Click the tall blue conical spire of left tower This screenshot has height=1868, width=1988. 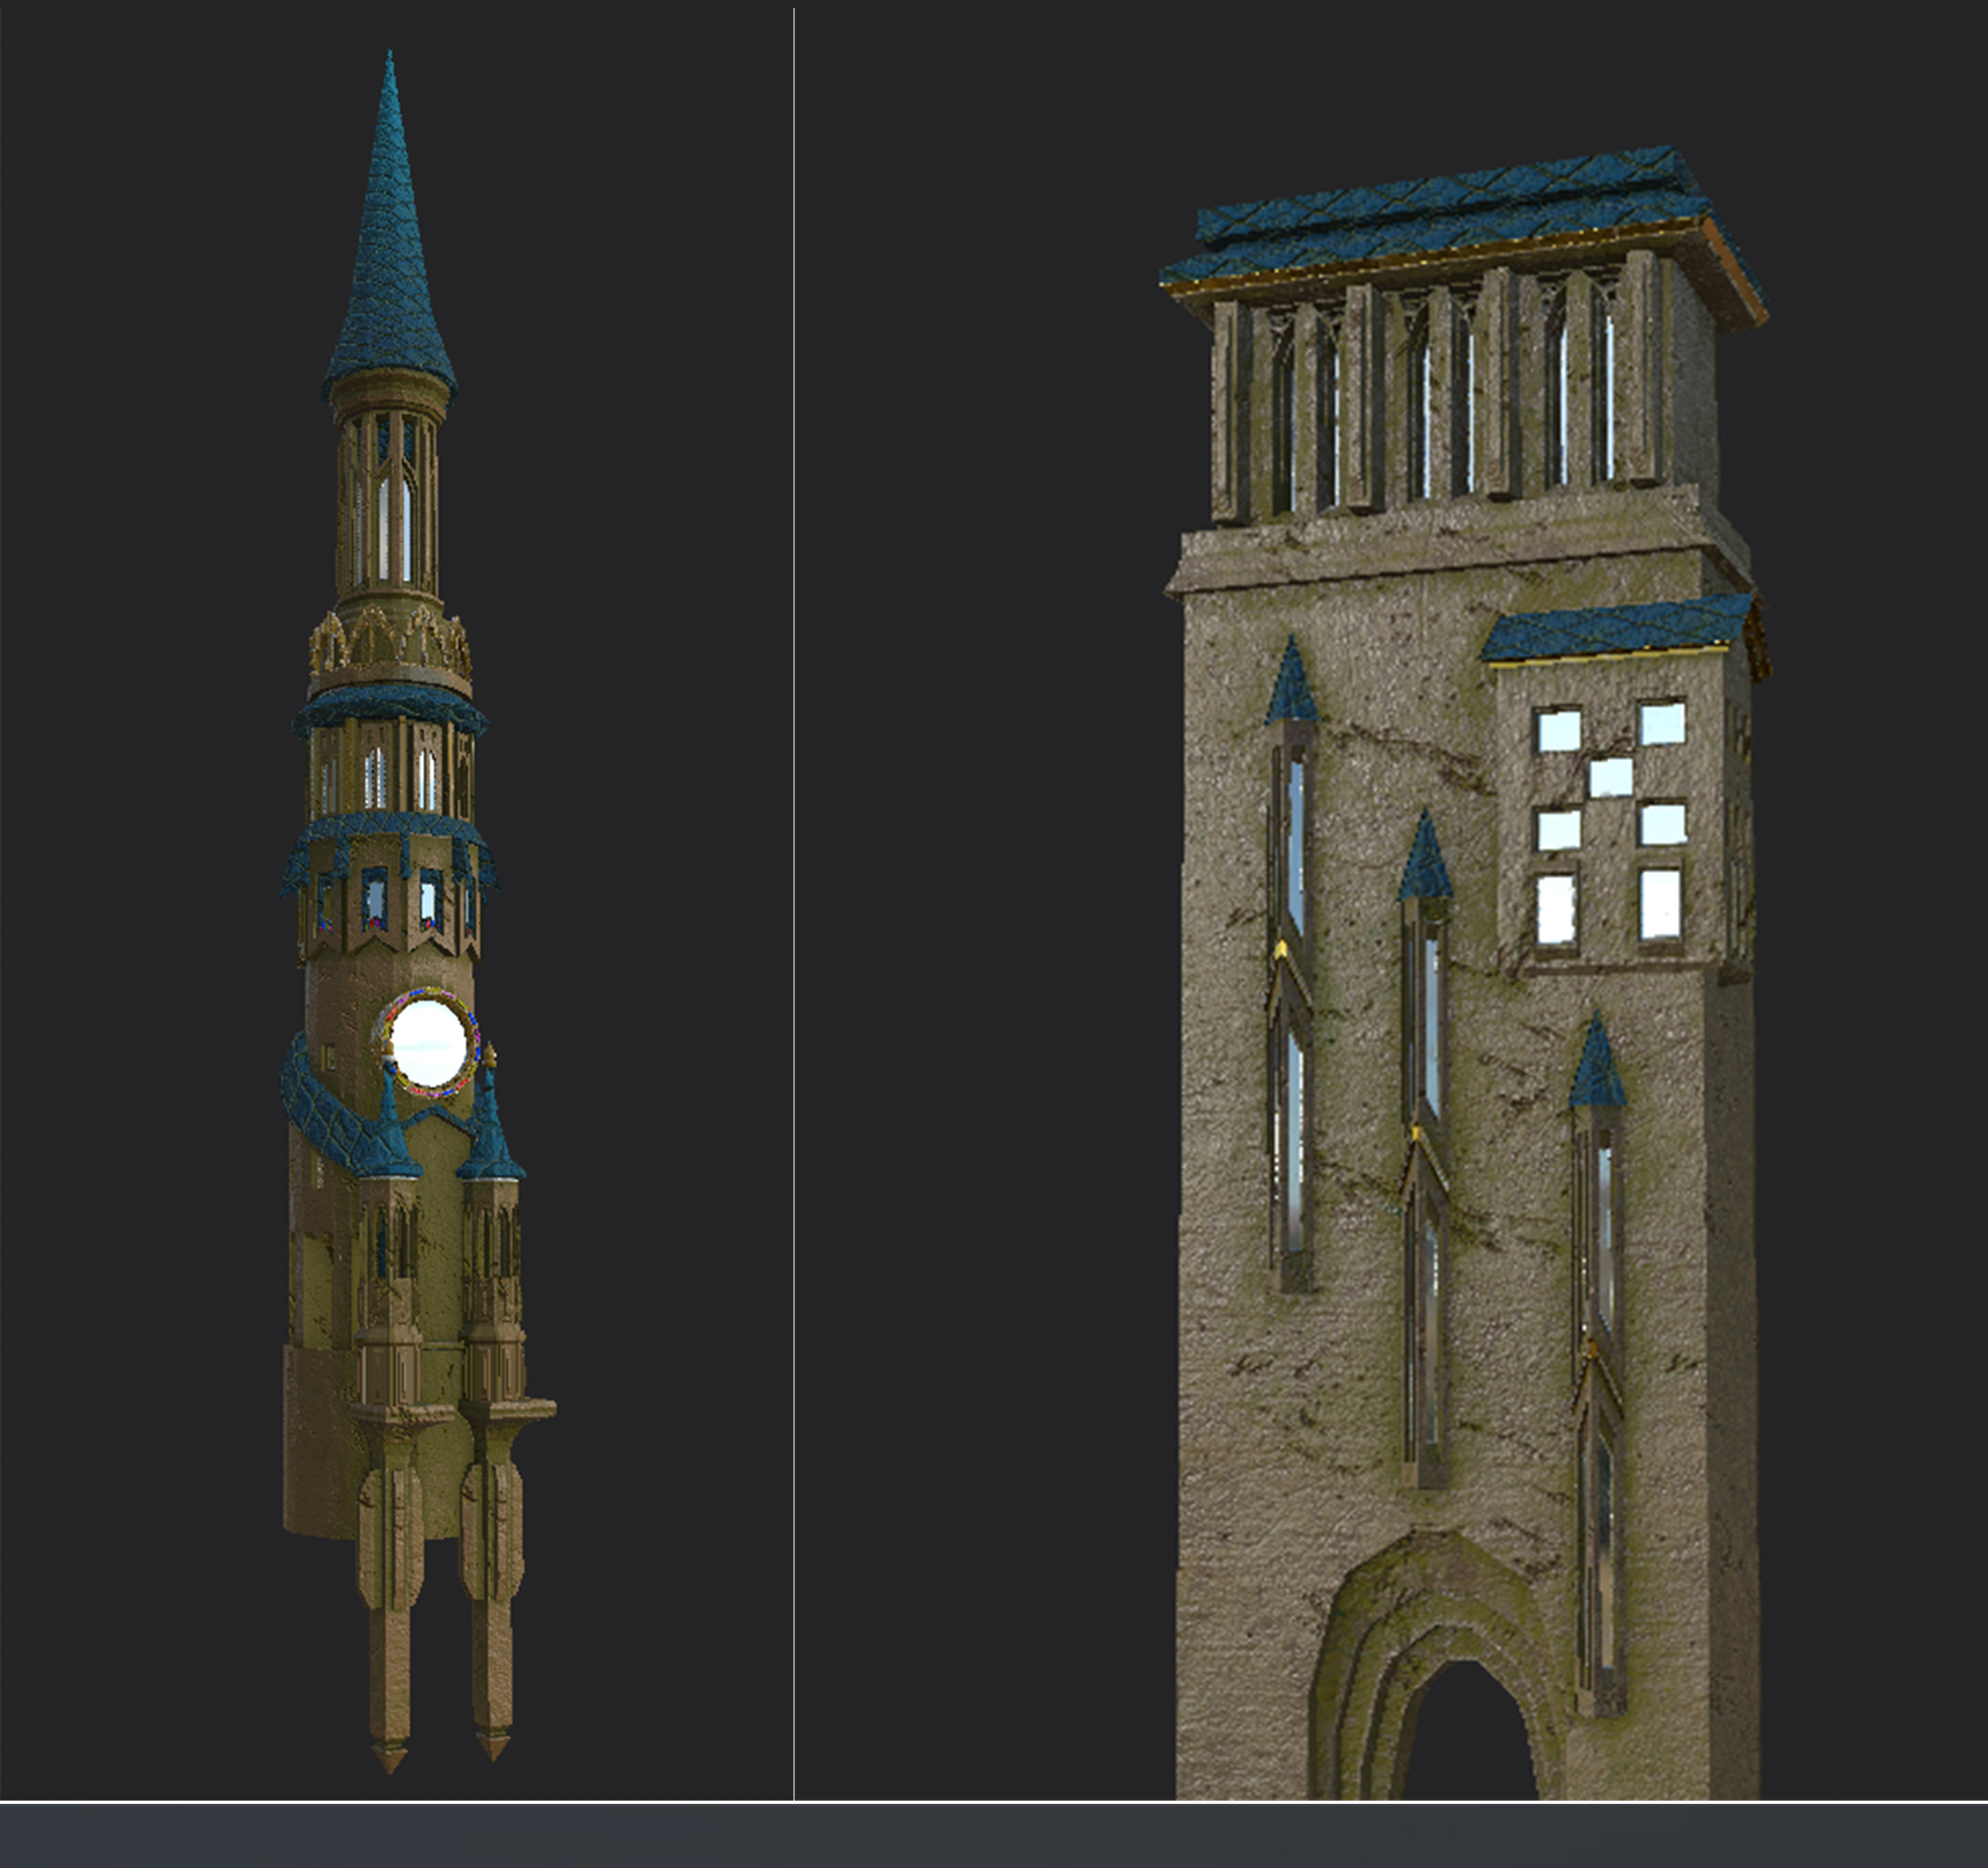click(x=389, y=250)
